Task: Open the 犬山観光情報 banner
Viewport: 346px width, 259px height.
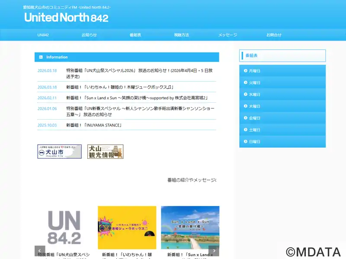Action: click(105, 152)
